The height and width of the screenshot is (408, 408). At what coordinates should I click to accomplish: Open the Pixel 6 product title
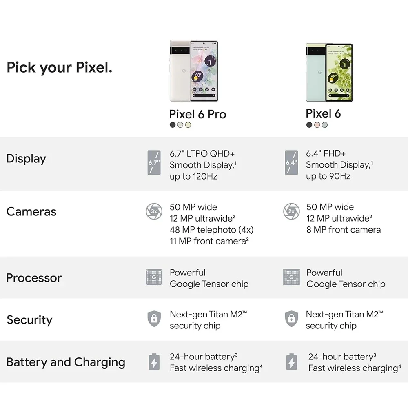323,113
